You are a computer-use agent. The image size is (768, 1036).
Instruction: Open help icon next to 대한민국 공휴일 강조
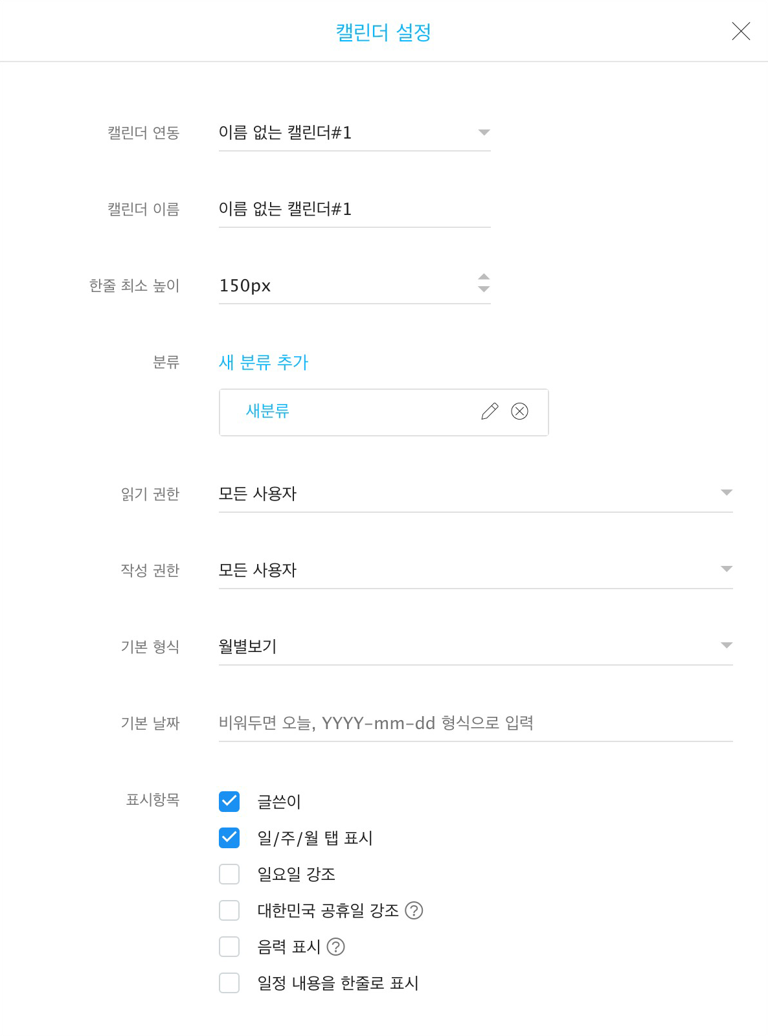414,910
